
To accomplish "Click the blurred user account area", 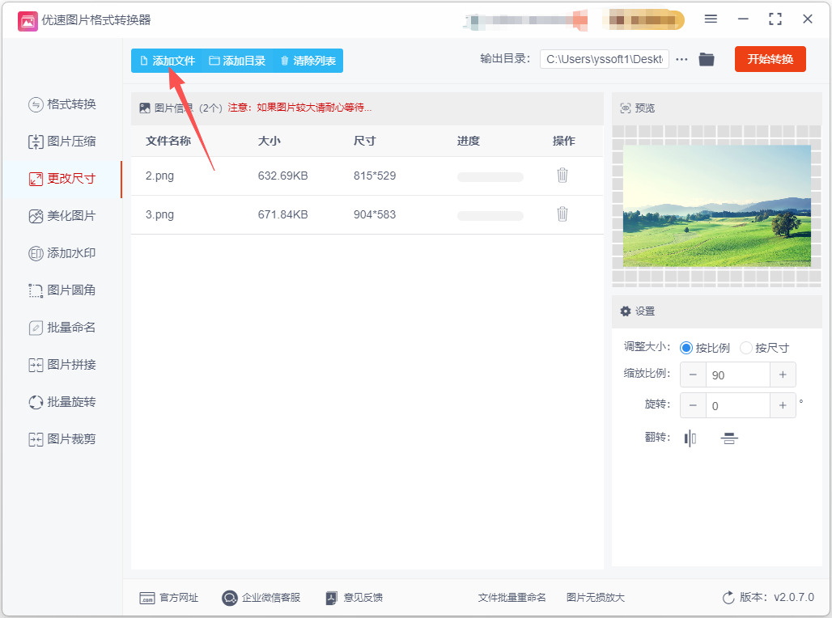I will pyautogui.click(x=526, y=21).
